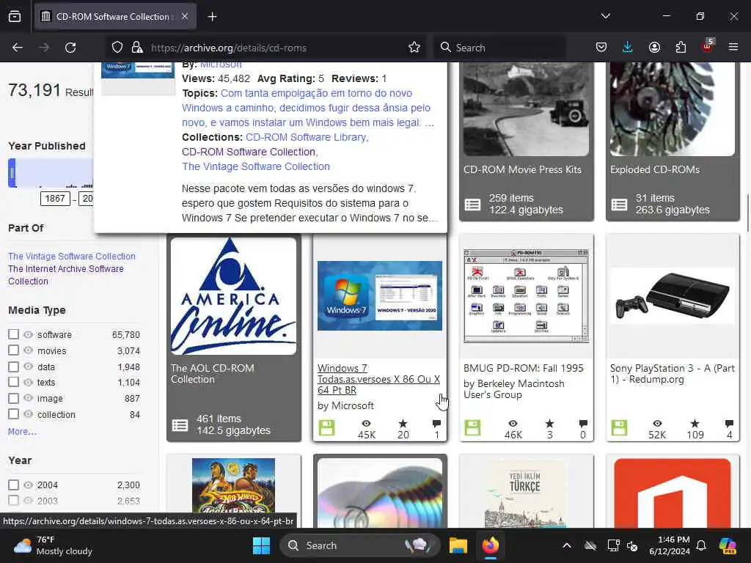Toggle the eye icon next to data
Image resolution: width=751 pixels, height=563 pixels.
click(x=29, y=367)
